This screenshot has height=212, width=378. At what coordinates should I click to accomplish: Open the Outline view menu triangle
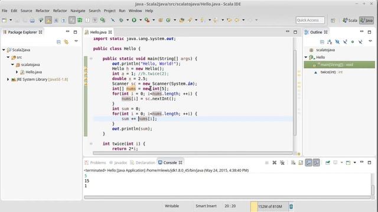(x=370, y=41)
